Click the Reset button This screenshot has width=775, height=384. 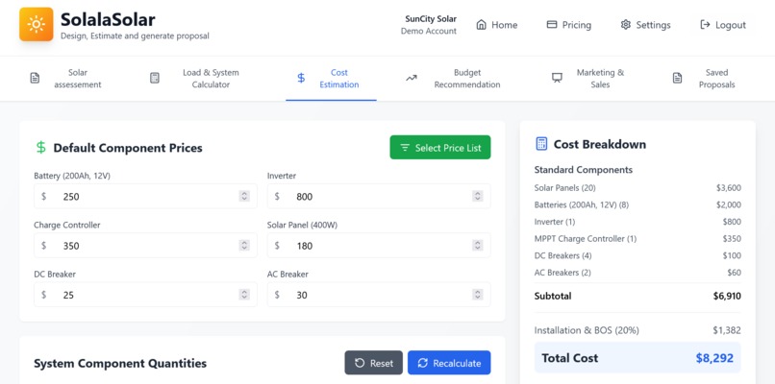(374, 363)
